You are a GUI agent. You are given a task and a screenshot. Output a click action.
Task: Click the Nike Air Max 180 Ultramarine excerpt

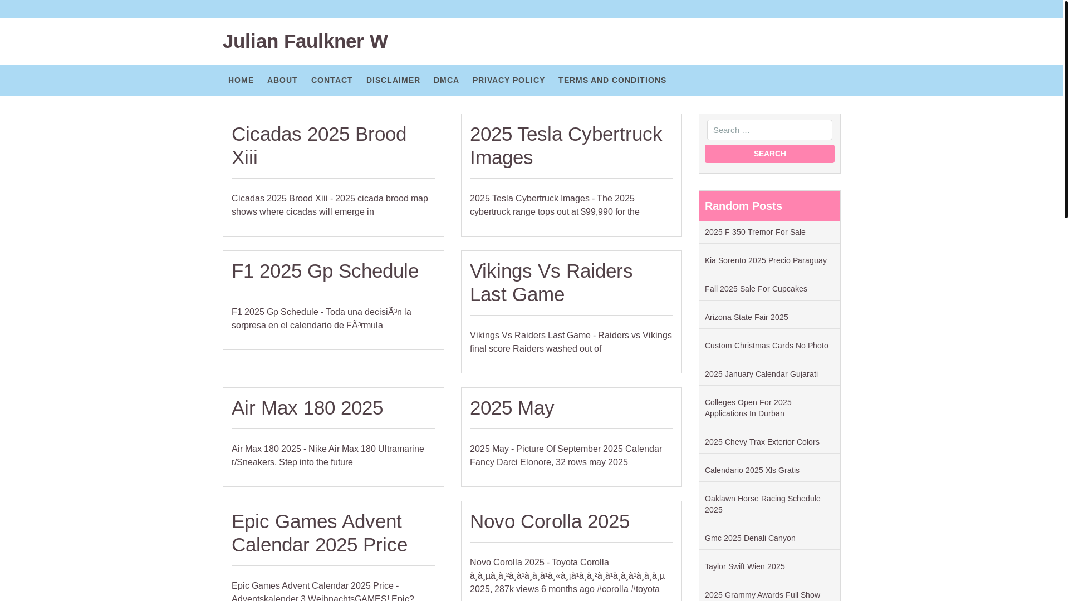click(328, 456)
